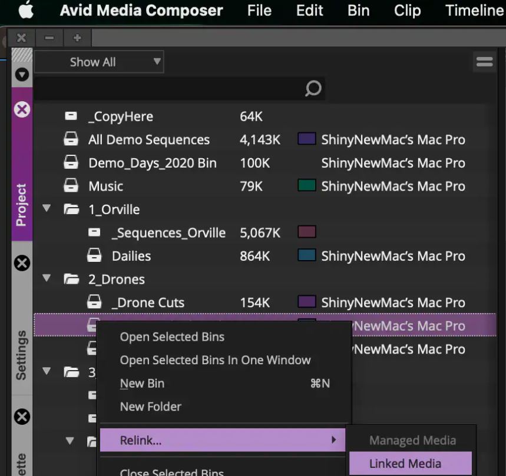The height and width of the screenshot is (476, 506).
Task: Open the hamburger fast menu
Action: (484, 62)
